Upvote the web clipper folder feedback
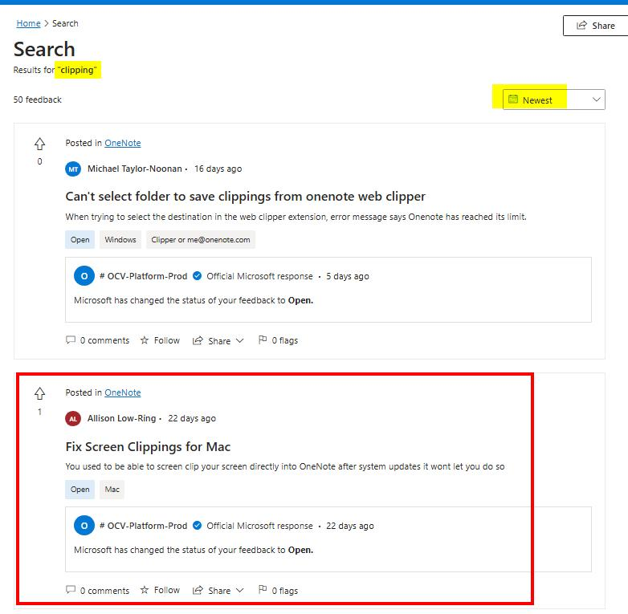This screenshot has height=614, width=628. click(x=39, y=144)
